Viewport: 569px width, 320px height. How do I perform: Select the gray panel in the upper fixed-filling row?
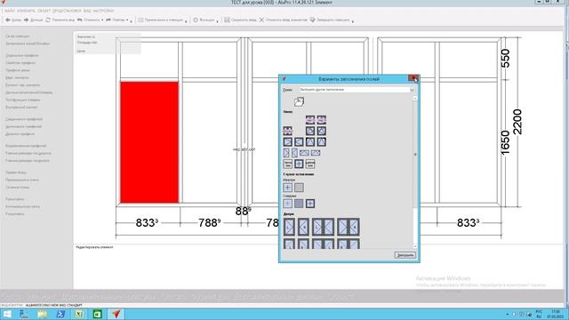pyautogui.click(x=299, y=188)
